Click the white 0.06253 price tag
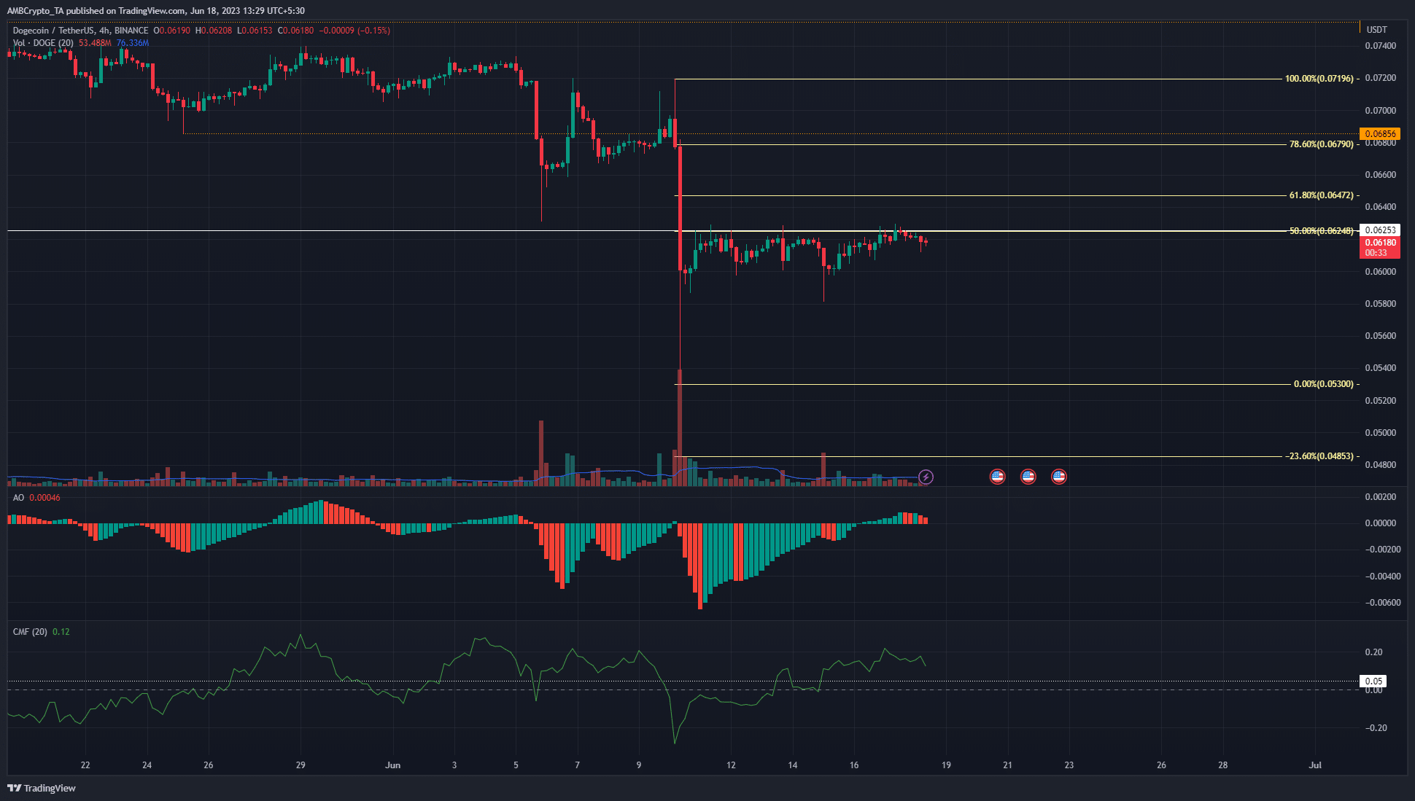Viewport: 1415px width, 801px height. click(x=1380, y=230)
